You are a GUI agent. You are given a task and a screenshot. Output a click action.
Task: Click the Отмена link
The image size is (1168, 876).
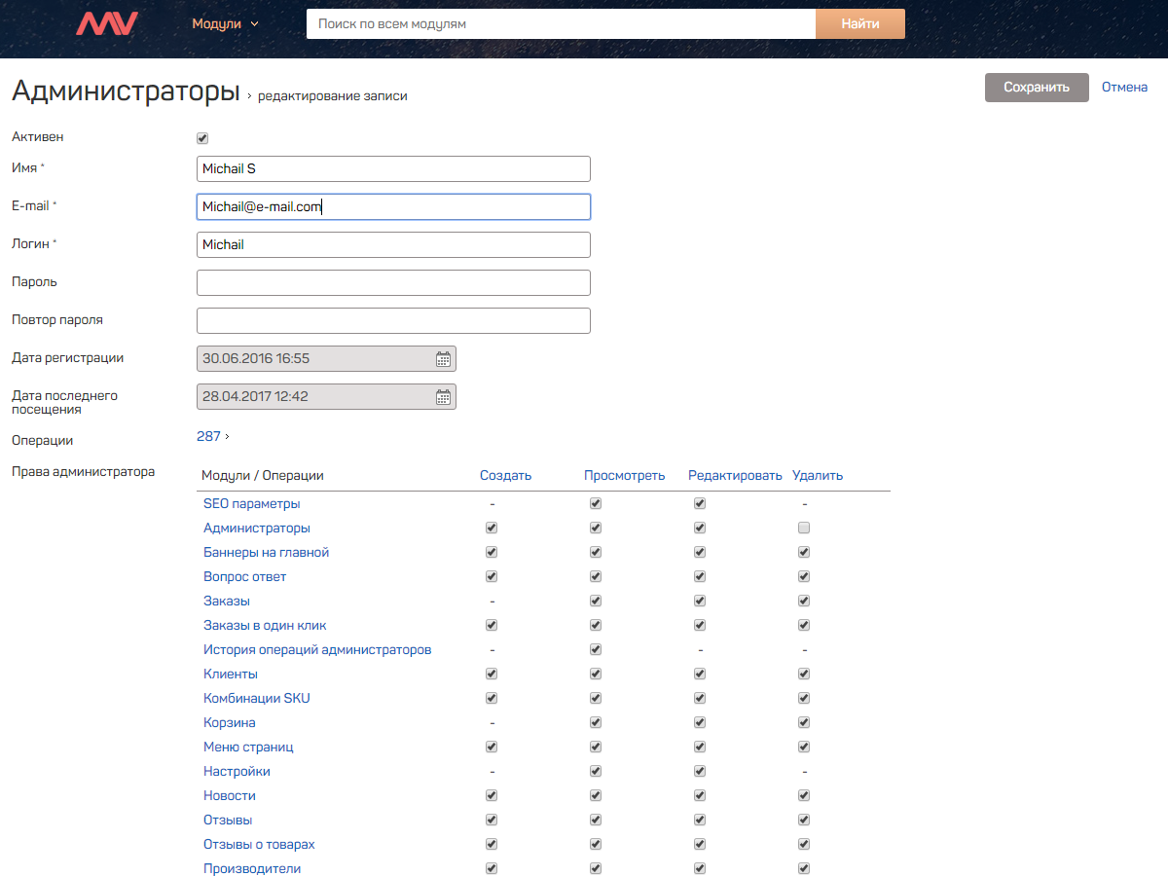click(1124, 88)
